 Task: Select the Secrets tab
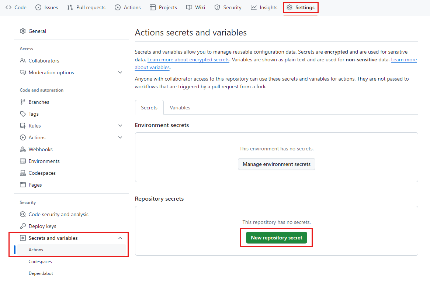pyautogui.click(x=149, y=108)
